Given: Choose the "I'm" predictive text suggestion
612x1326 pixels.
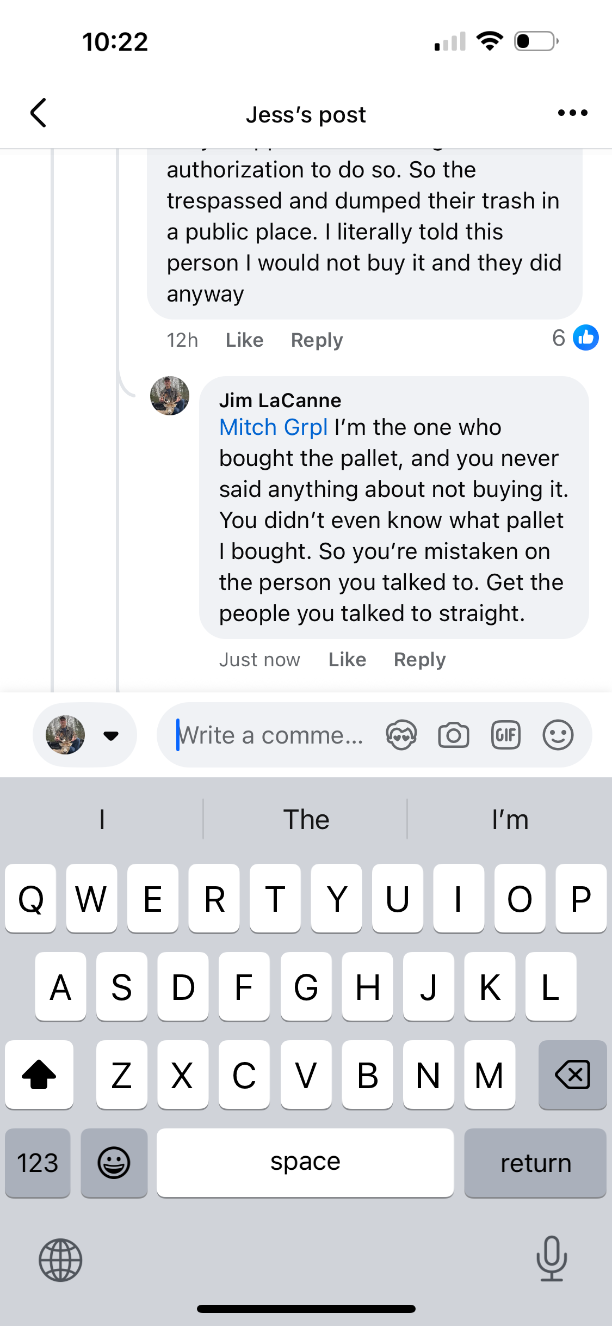Looking at the screenshot, I should [x=510, y=819].
